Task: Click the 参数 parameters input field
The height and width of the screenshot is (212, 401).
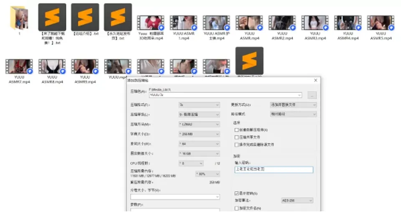Action: [175, 210]
